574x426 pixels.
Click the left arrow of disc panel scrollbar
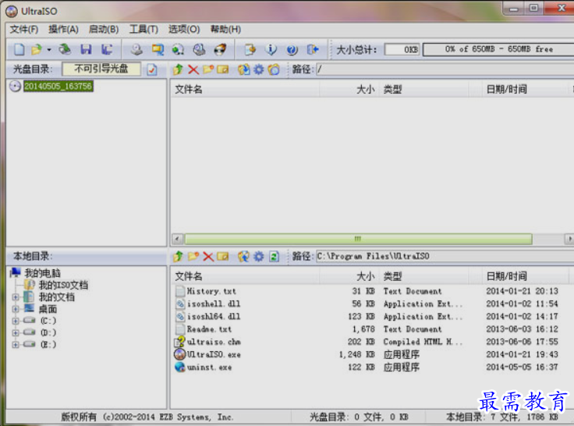(x=178, y=240)
